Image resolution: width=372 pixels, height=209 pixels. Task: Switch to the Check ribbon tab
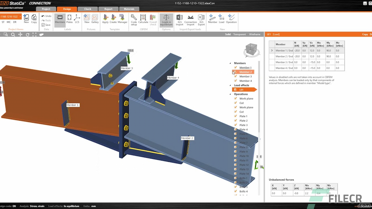(87, 9)
